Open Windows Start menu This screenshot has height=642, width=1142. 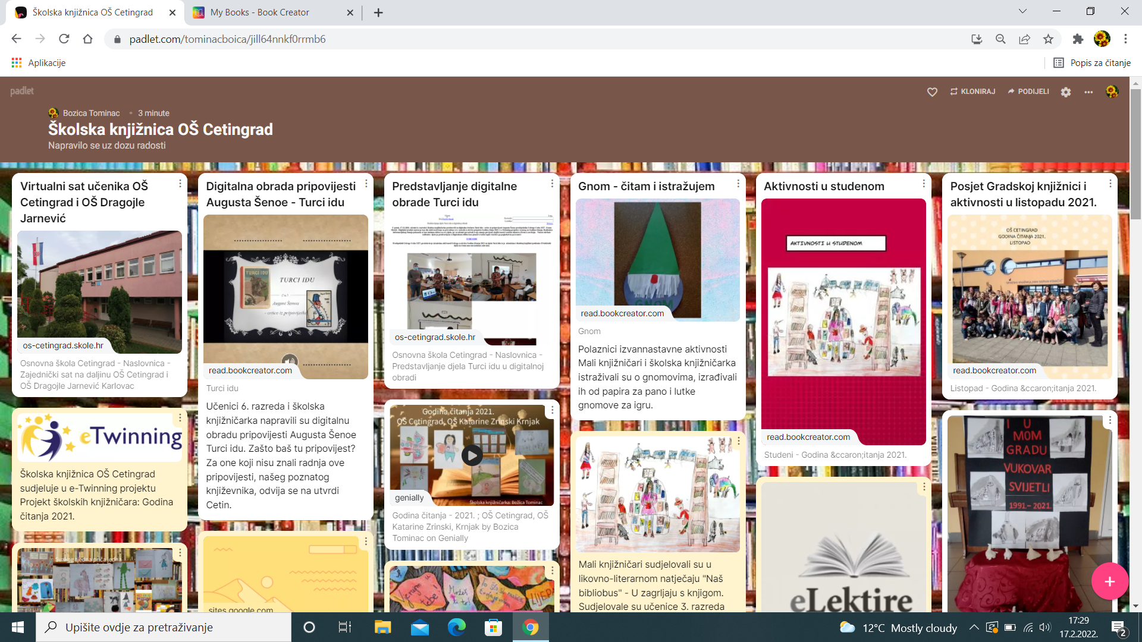17,627
